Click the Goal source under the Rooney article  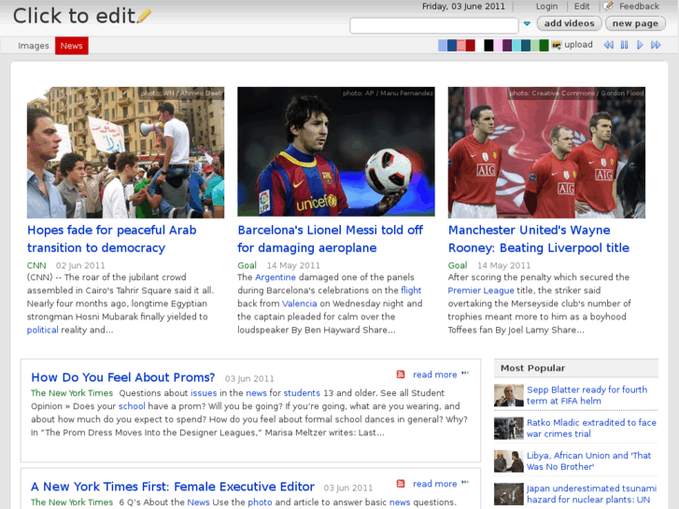[x=458, y=265]
